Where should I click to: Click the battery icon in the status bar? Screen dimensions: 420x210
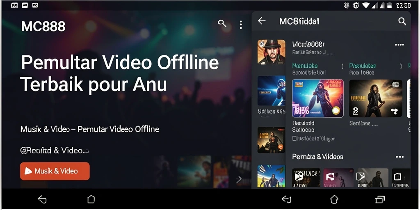point(390,5)
